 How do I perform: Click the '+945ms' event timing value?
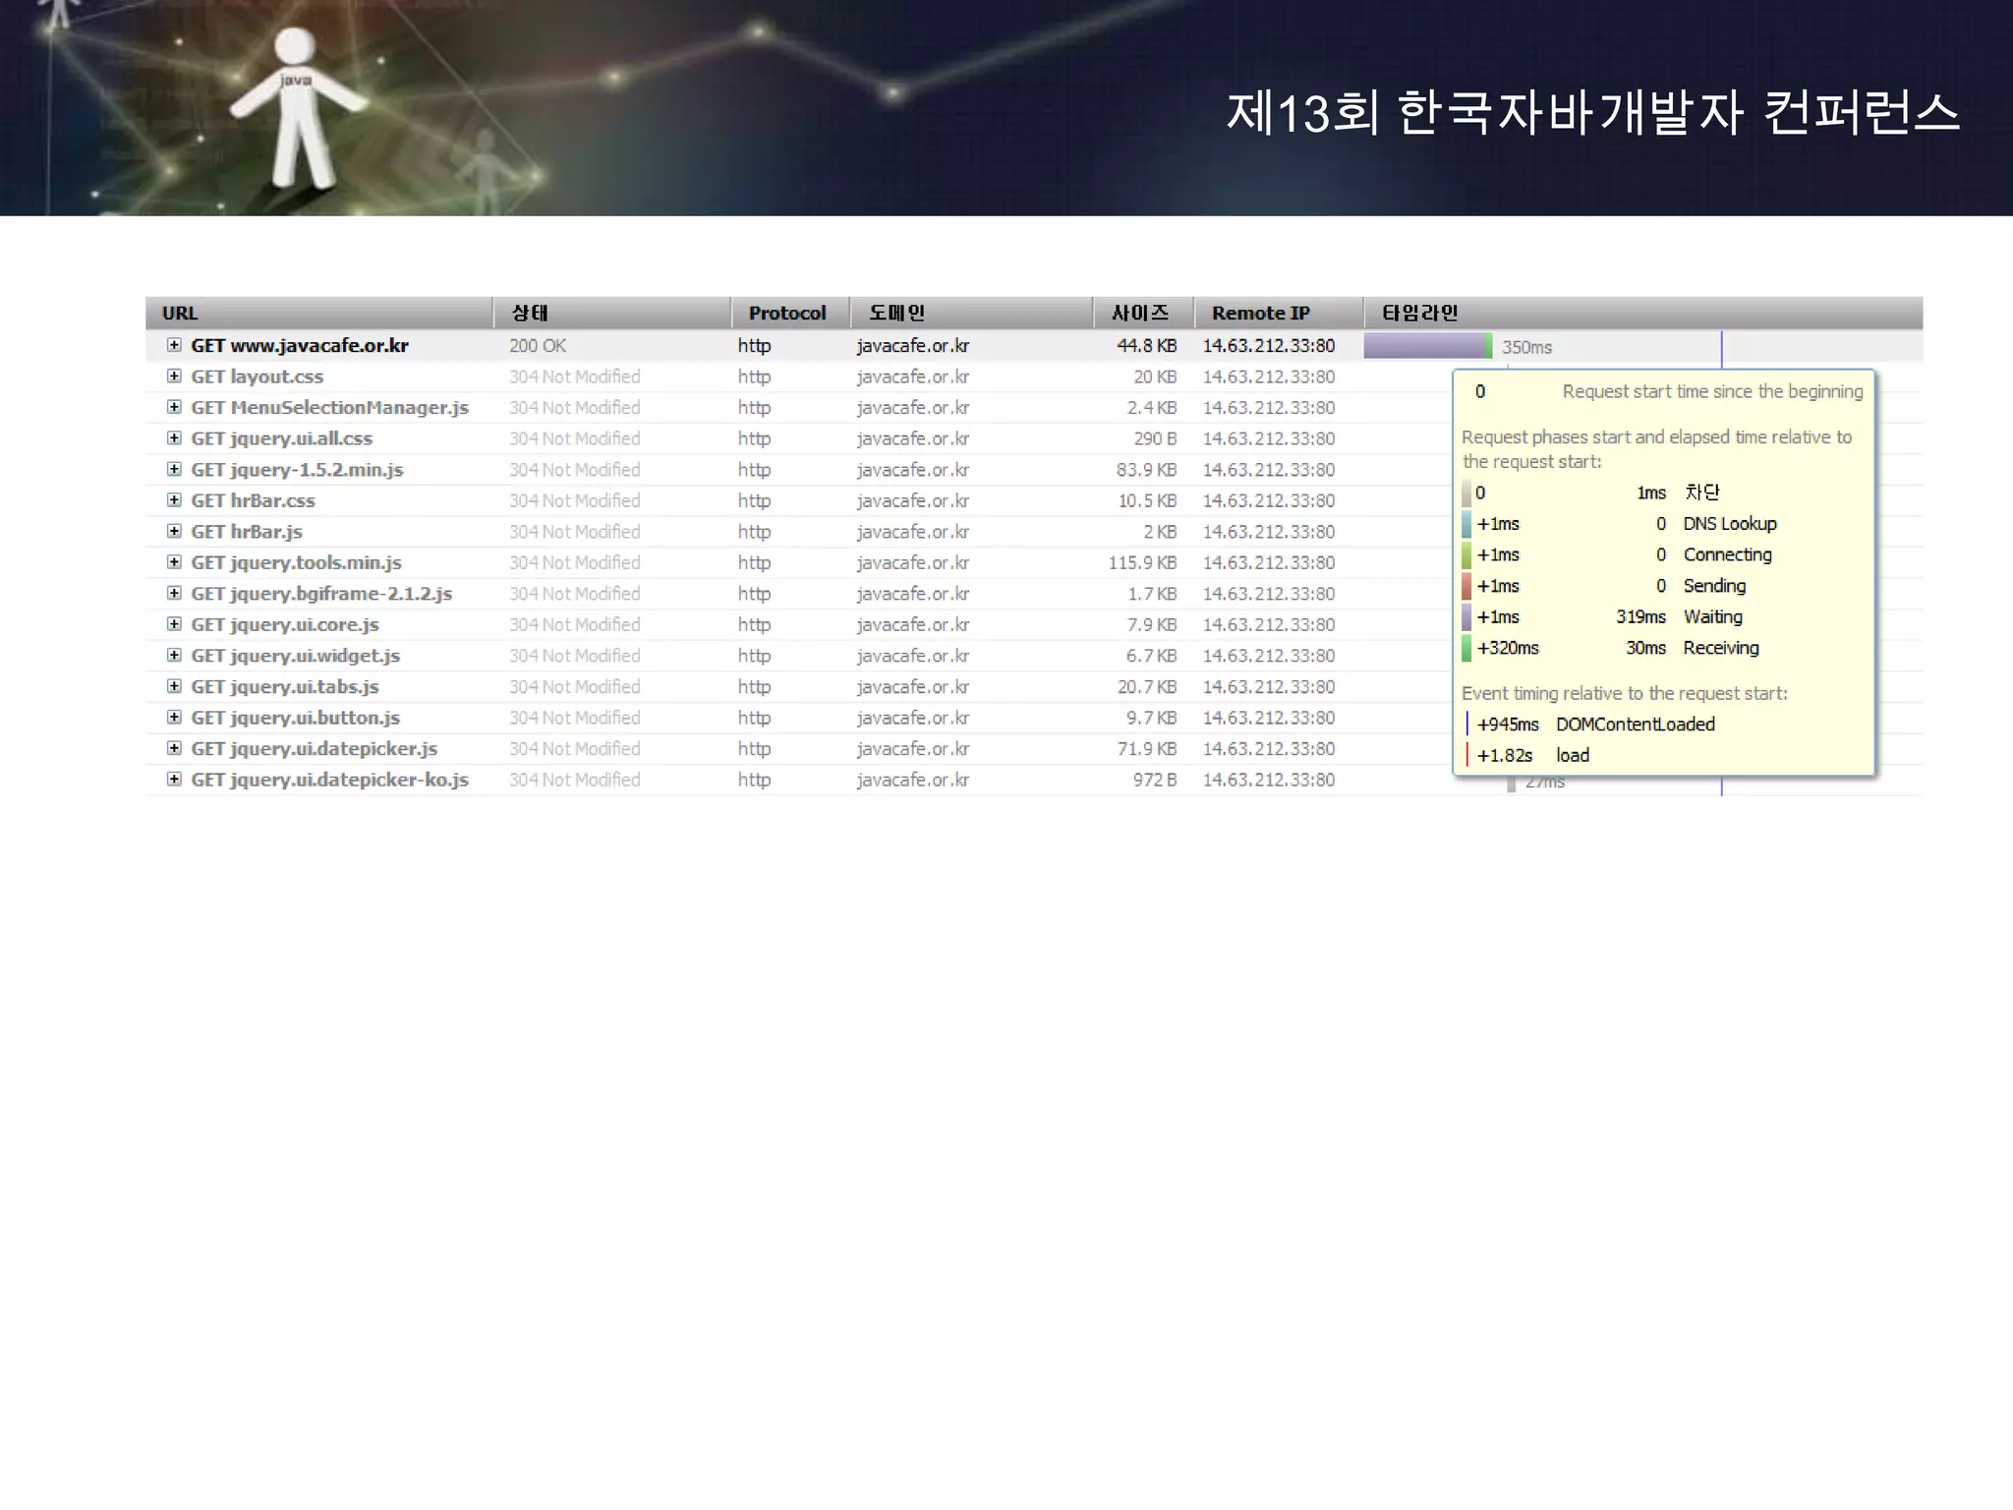coord(1508,725)
